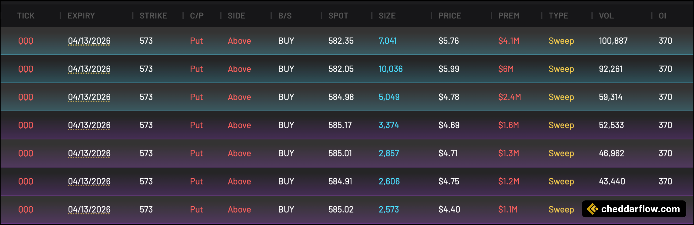The height and width of the screenshot is (225, 694).
Task: Sort by the SIZE column header
Action: [387, 16]
